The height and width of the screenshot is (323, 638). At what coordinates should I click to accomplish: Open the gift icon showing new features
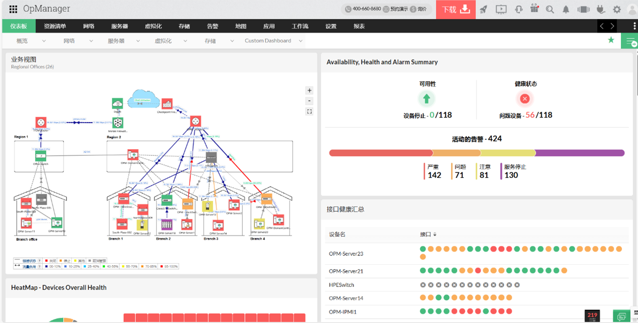coord(534,9)
